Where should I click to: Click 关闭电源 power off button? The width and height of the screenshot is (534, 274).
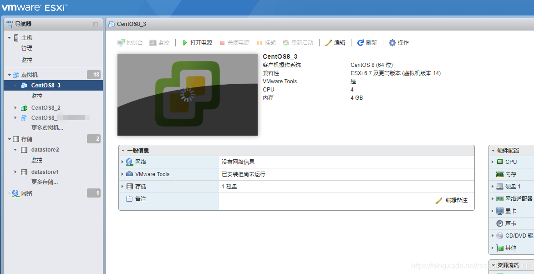click(x=234, y=42)
